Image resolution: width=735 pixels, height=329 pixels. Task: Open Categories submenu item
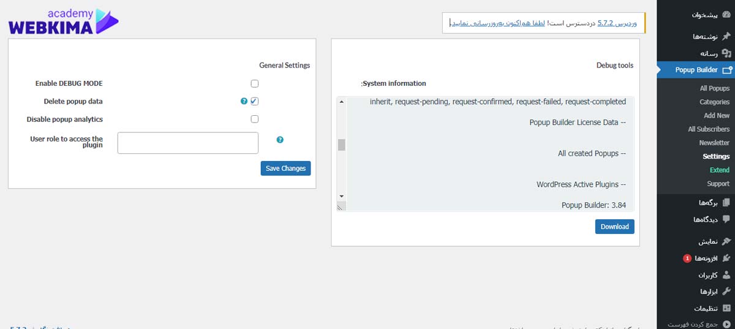click(x=715, y=102)
